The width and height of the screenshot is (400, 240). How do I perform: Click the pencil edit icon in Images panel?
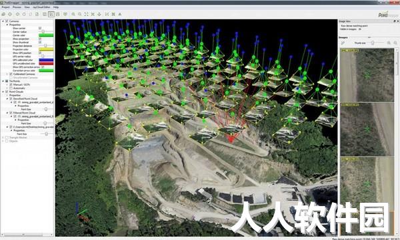343,43
